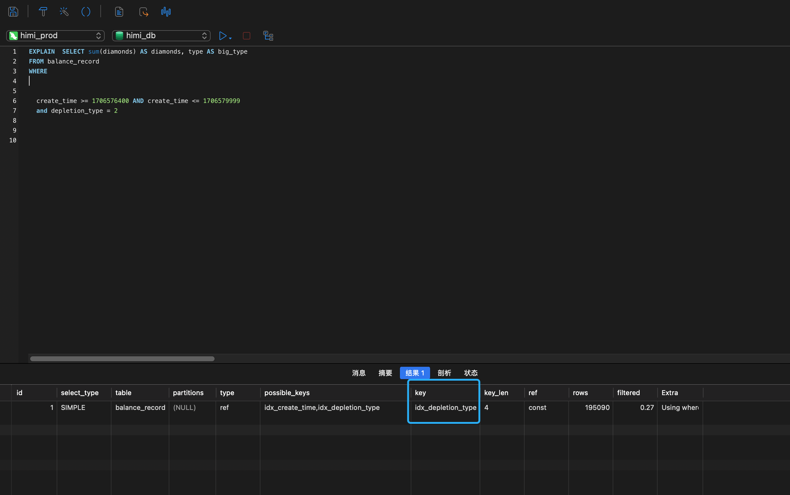790x495 pixels.
Task: Click the key_len column header
Action: [x=502, y=393]
